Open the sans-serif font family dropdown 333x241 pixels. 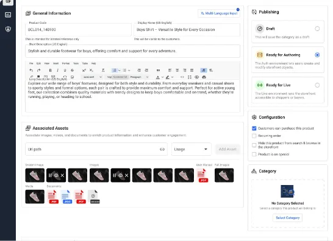(91, 77)
